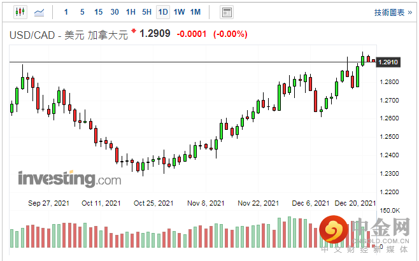Viewport: 419px width, 261px height.
Task: Click the Dec 20, 2021 date label
Action: (x=355, y=203)
